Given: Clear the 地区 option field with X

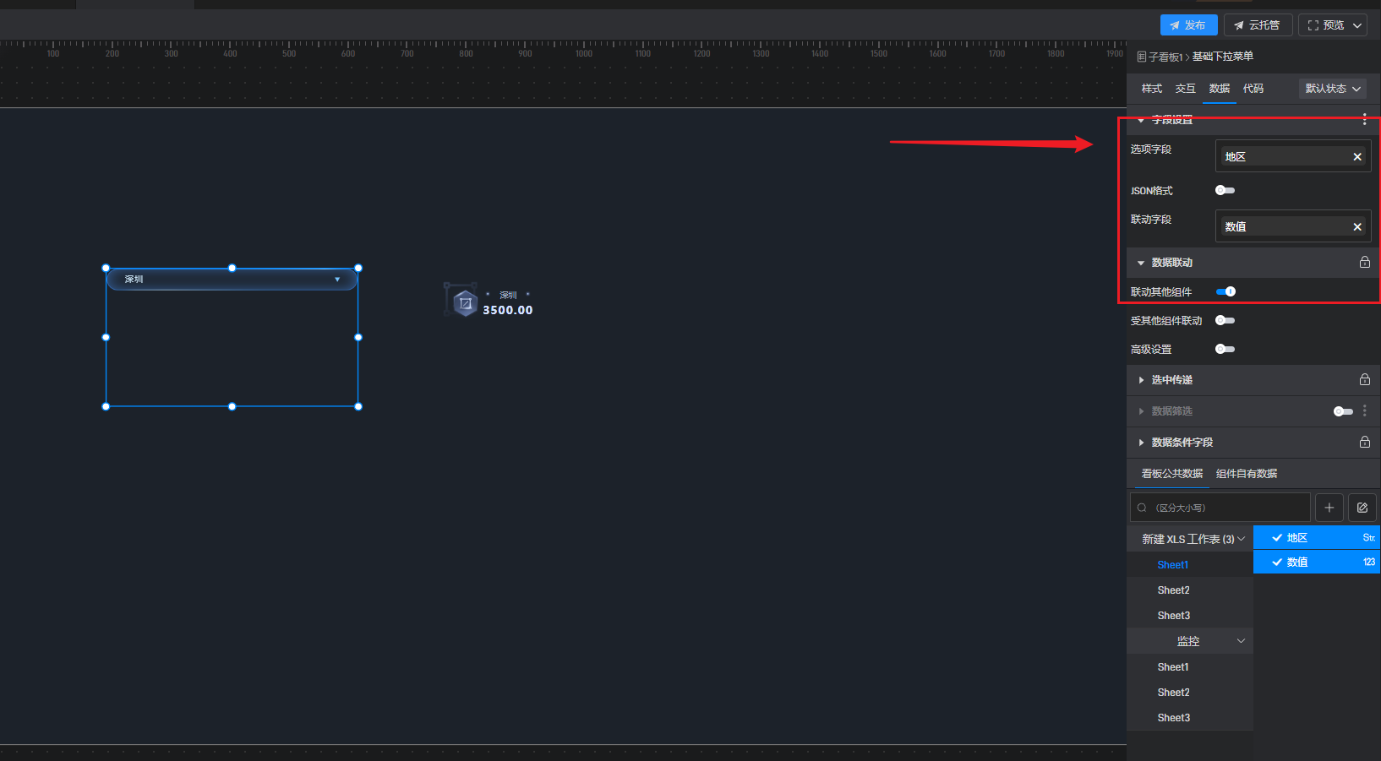Looking at the screenshot, I should tap(1357, 157).
